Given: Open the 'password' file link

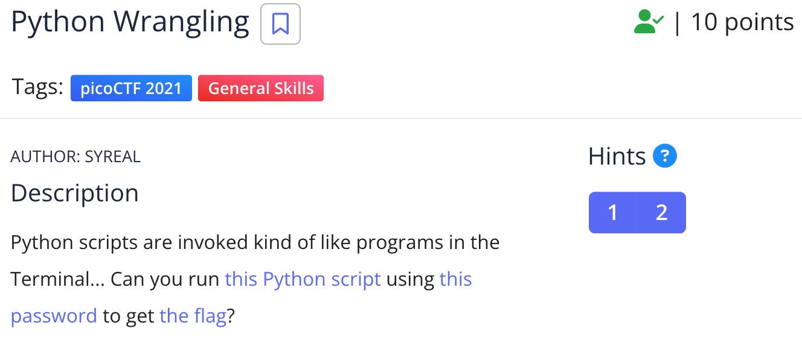Looking at the screenshot, I should 54,316.
